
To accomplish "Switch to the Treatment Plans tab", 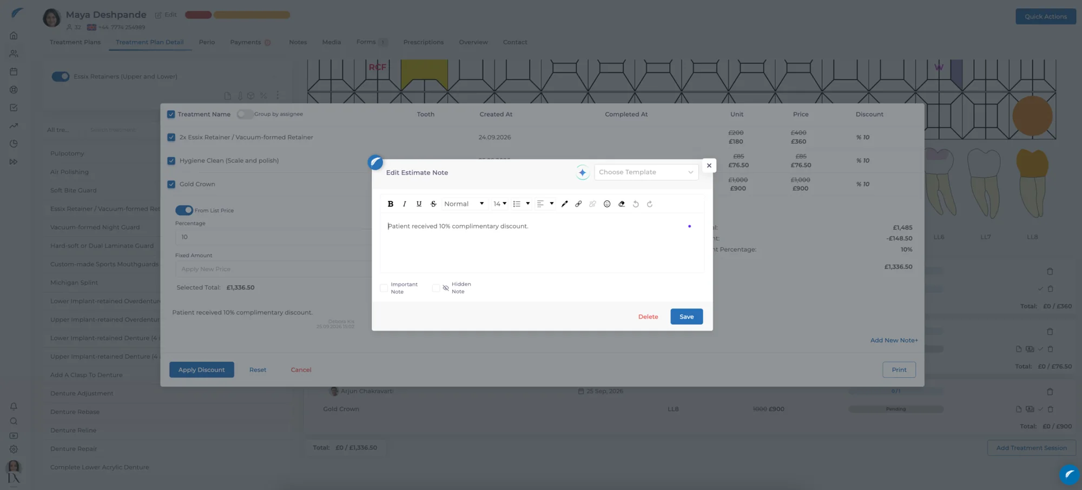I will (75, 42).
